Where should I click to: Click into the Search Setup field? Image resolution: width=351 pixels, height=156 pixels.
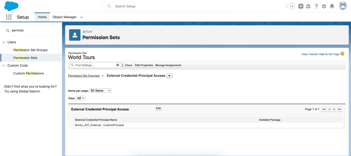coord(168,6)
